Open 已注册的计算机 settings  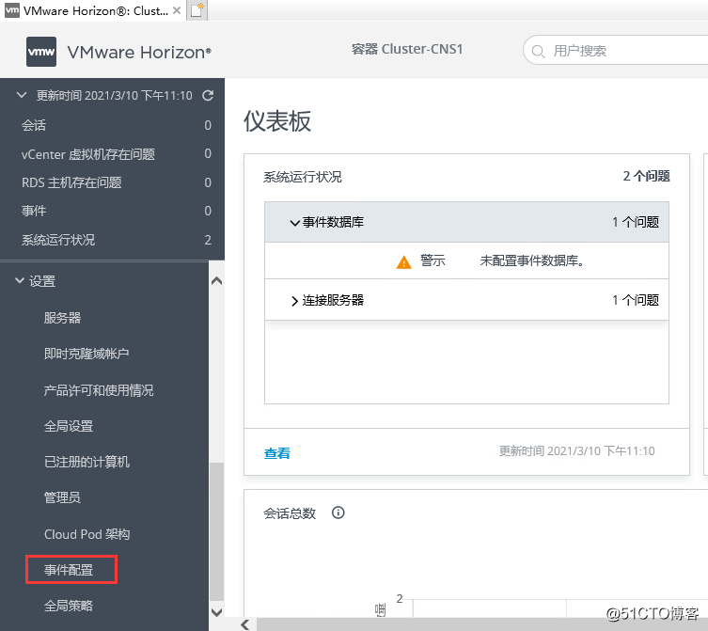coord(87,462)
